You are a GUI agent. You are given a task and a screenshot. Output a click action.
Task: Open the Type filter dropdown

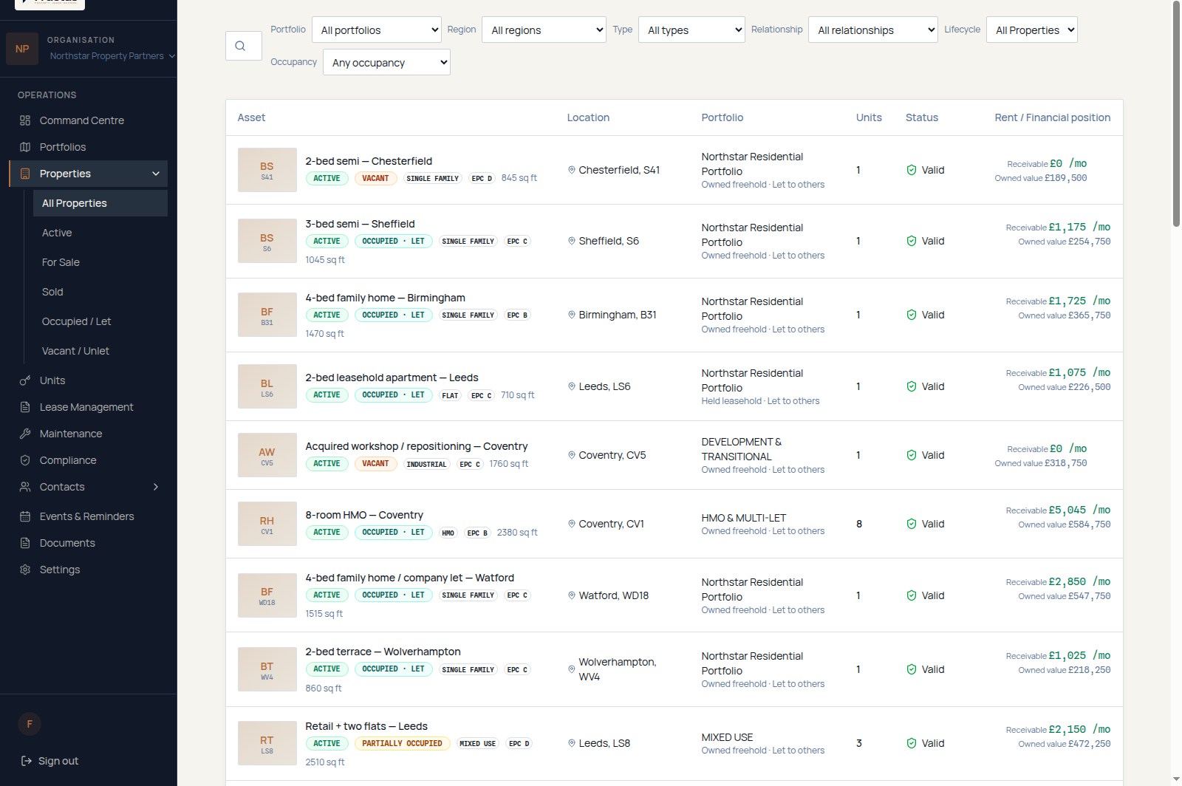691,30
